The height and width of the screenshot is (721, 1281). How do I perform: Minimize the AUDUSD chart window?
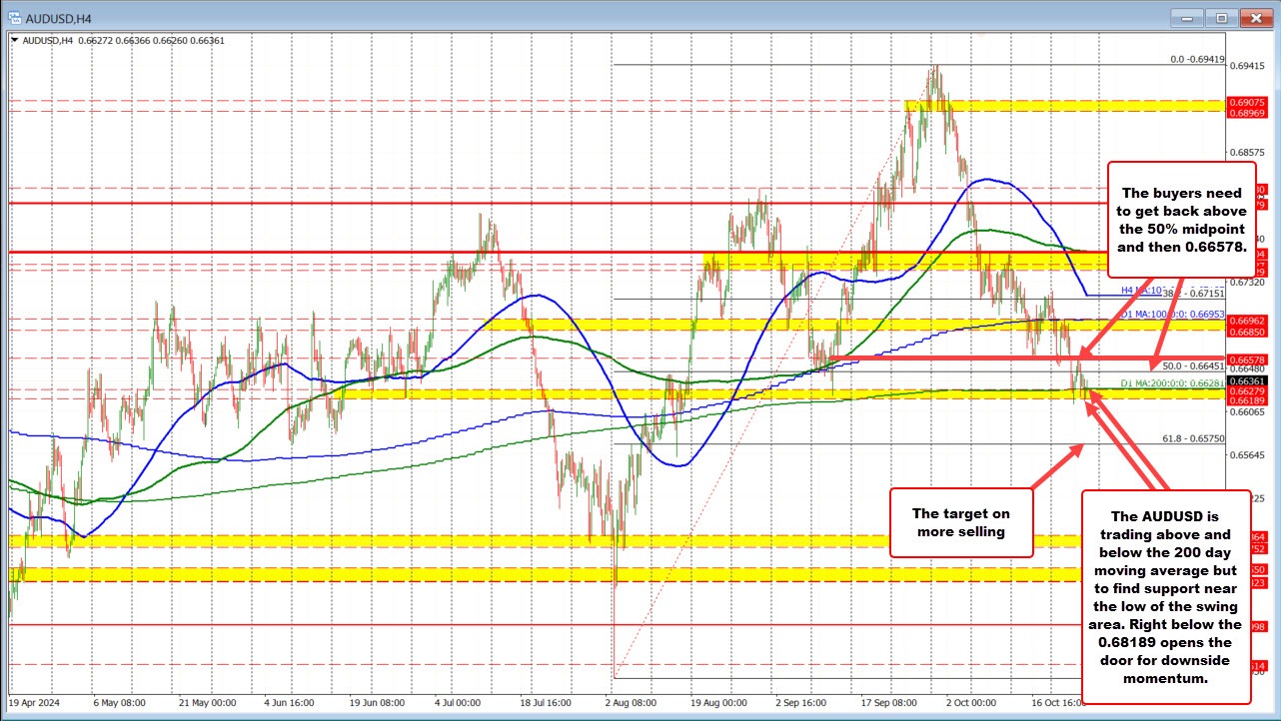coord(1185,18)
